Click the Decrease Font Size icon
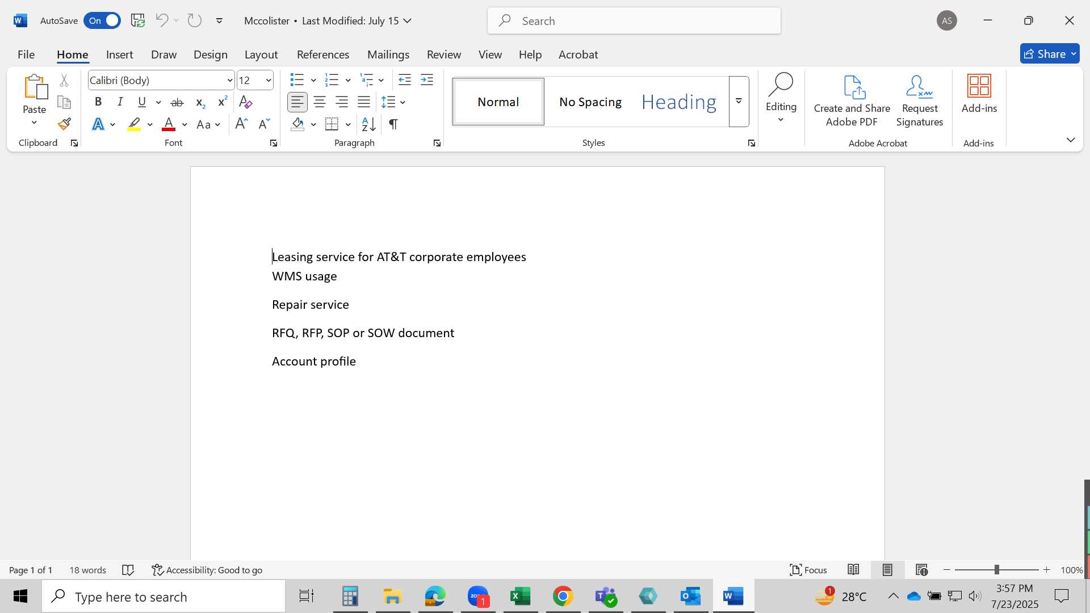 (264, 124)
